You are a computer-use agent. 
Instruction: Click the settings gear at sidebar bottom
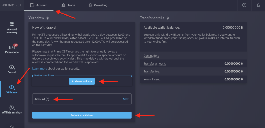click(12, 127)
